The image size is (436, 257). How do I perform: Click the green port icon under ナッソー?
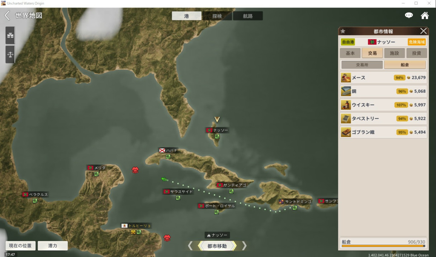tap(217, 137)
